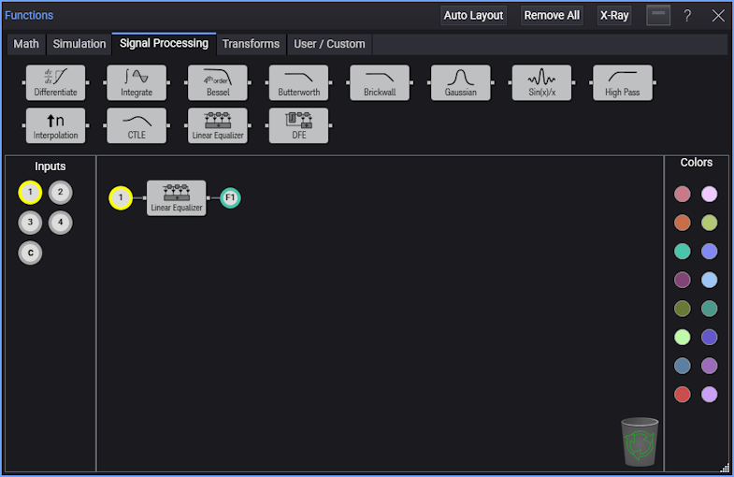Select the Gaussian filter block

coord(460,82)
